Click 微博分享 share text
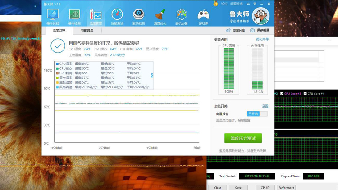Screen dimensions: 338x190 (x=239, y=30)
